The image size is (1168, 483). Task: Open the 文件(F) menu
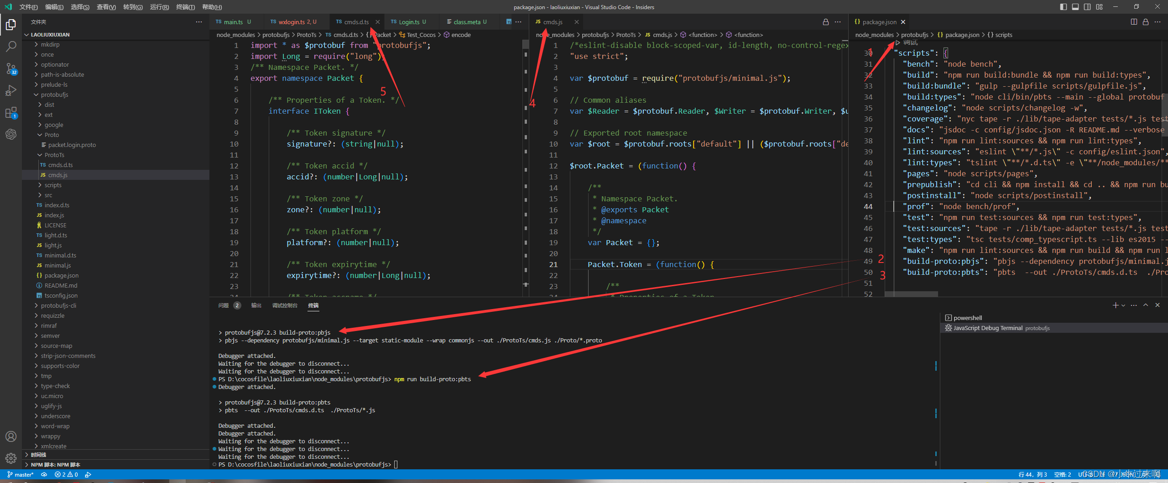[28, 7]
